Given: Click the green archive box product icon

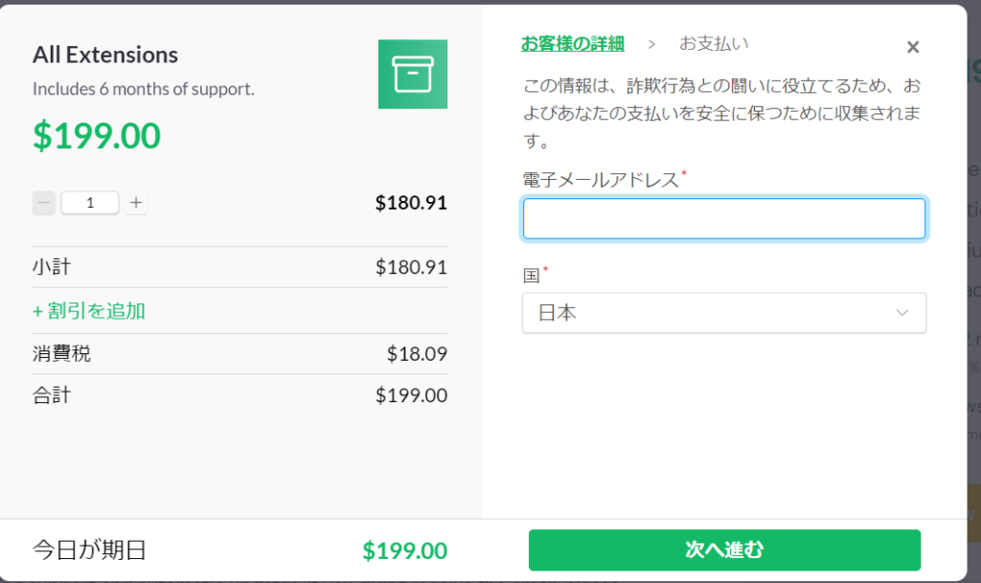Looking at the screenshot, I should (x=412, y=74).
